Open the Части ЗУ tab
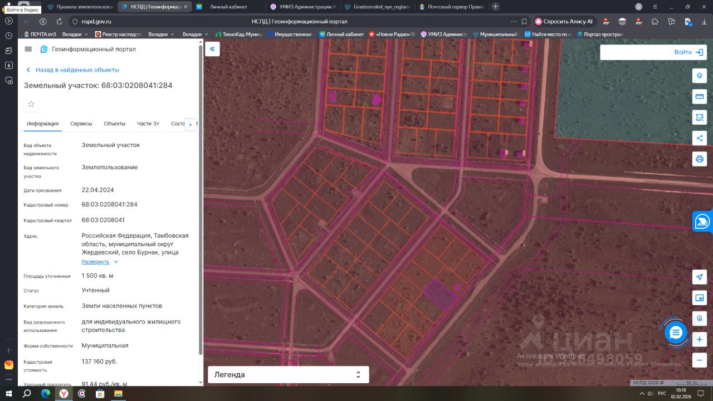713x401 pixels. [x=148, y=124]
